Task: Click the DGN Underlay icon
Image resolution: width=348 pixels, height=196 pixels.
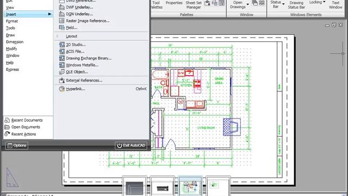Action: [x=61, y=14]
